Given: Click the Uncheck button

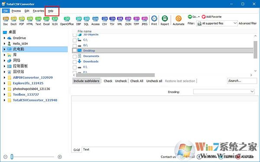Looking at the screenshot, I should pyautogui.click(x=121, y=81).
